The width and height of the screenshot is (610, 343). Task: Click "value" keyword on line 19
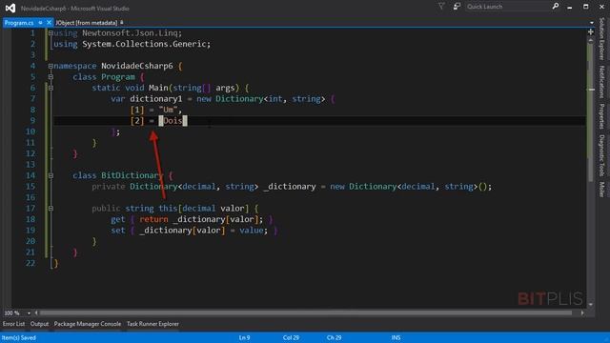pyautogui.click(x=252, y=231)
